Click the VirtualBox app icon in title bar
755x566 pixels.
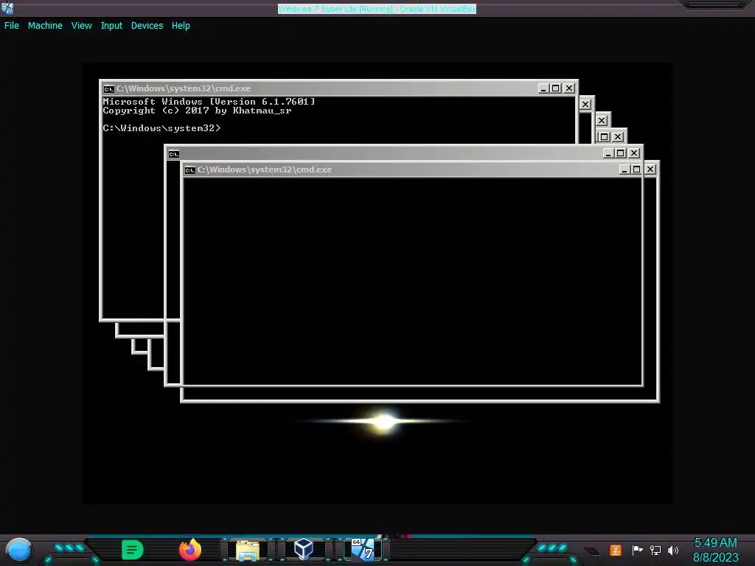point(7,8)
